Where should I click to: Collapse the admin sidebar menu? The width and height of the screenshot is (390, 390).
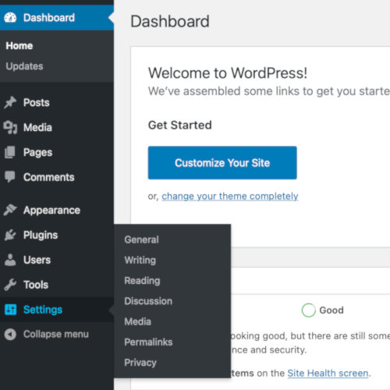[57, 335]
